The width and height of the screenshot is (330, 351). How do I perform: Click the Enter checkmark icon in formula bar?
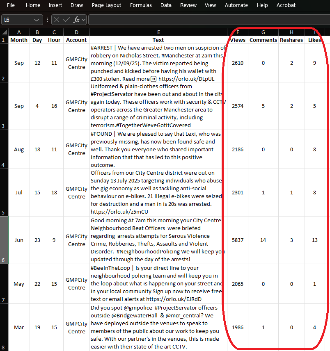66,20
